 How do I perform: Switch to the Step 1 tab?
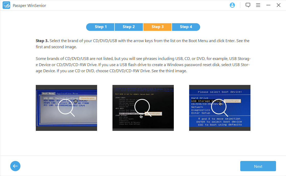pyautogui.click(x=100, y=27)
